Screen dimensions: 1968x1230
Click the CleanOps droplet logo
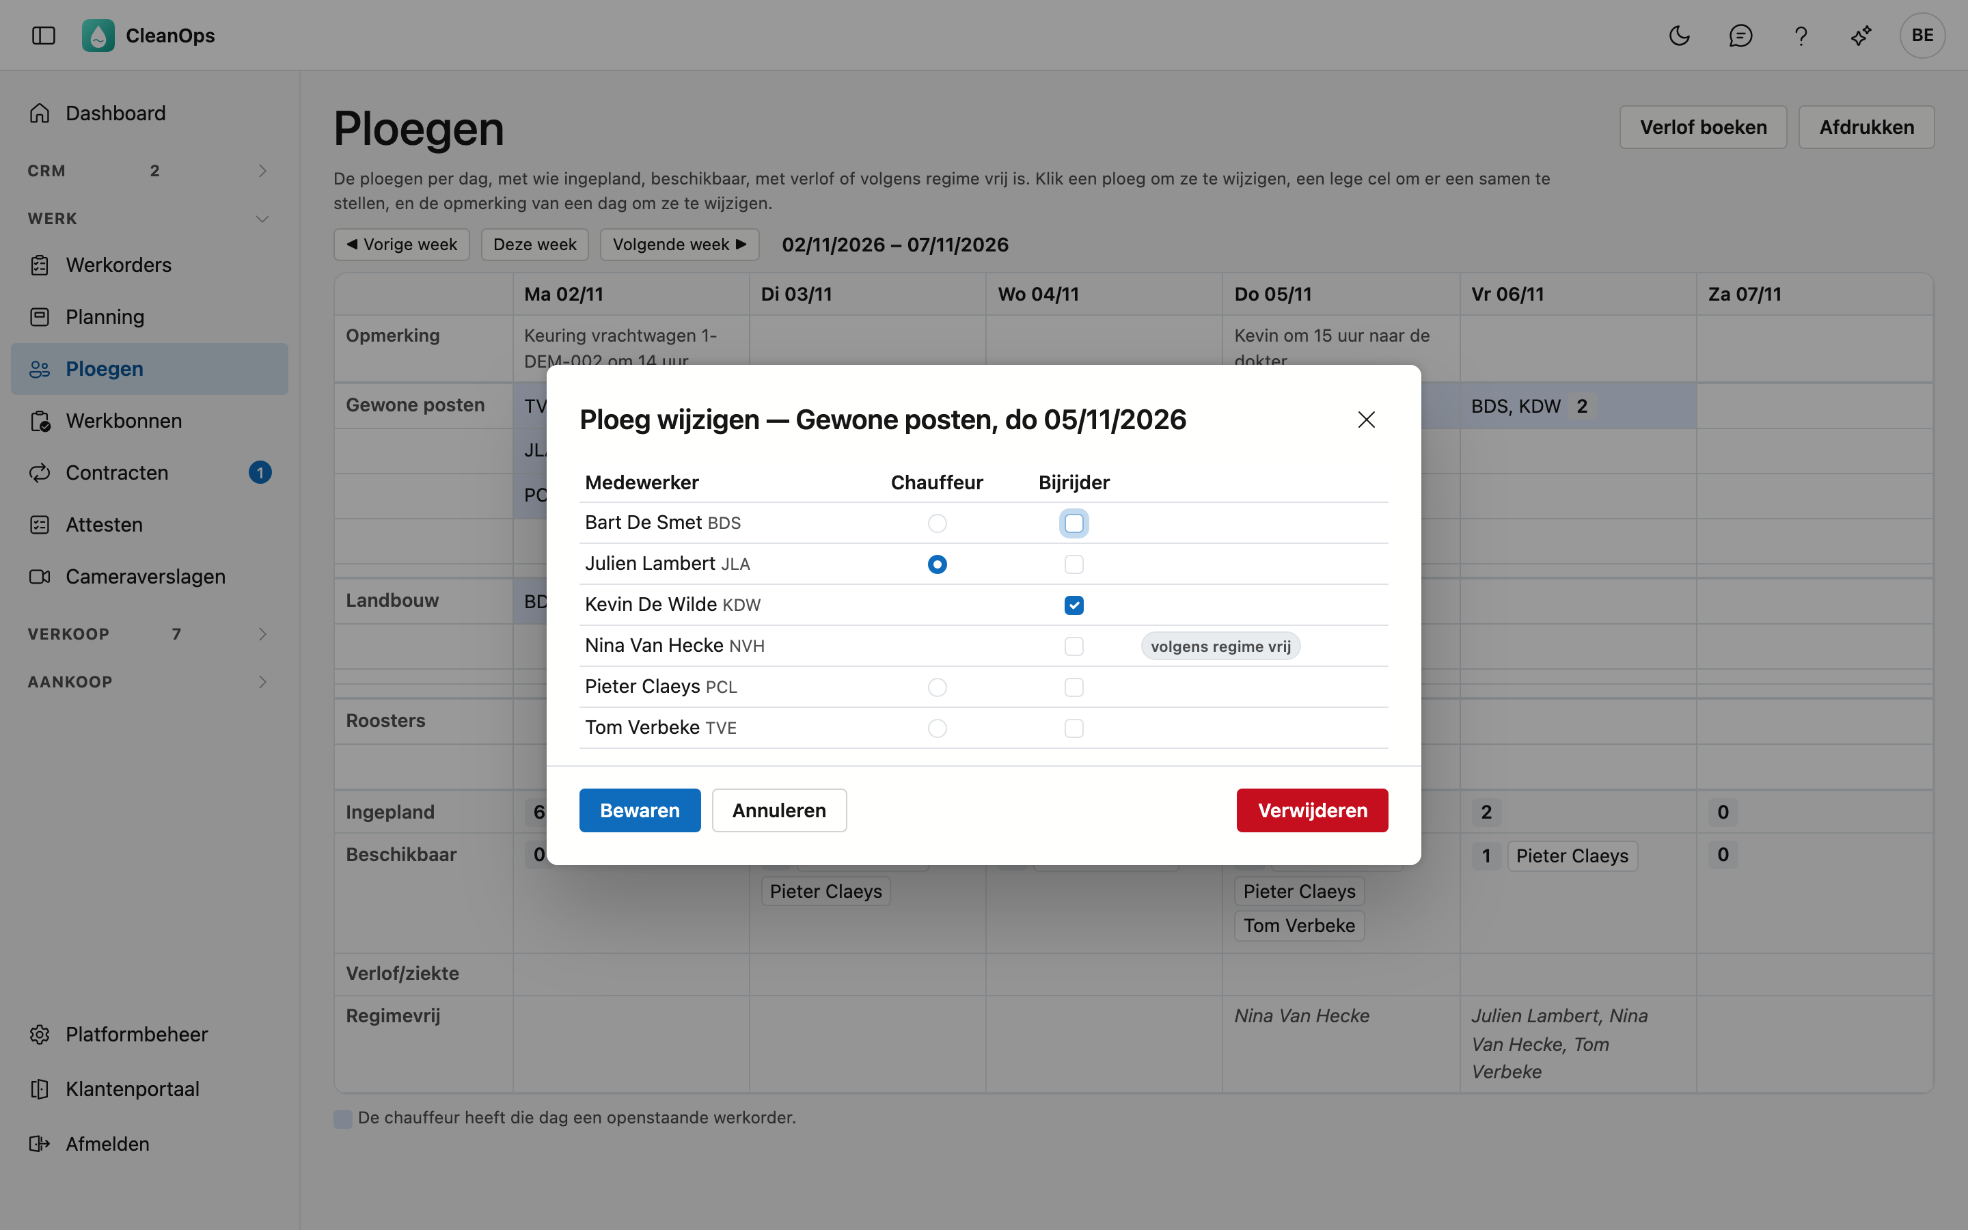coord(98,36)
